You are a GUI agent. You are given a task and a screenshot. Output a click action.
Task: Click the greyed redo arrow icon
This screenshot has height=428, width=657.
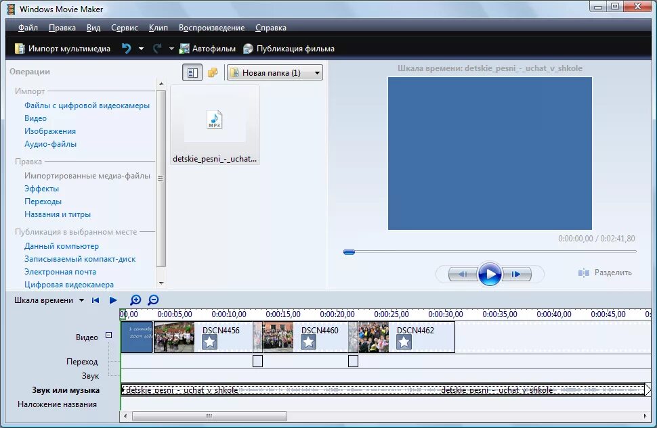tap(157, 49)
